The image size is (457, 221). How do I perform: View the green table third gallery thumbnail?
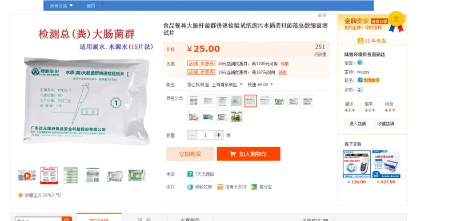[x=71, y=175]
